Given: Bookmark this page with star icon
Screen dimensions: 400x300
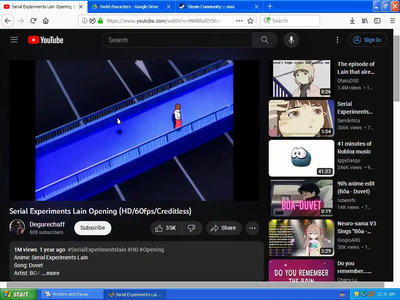Looking at the screenshot, I should [x=250, y=21].
